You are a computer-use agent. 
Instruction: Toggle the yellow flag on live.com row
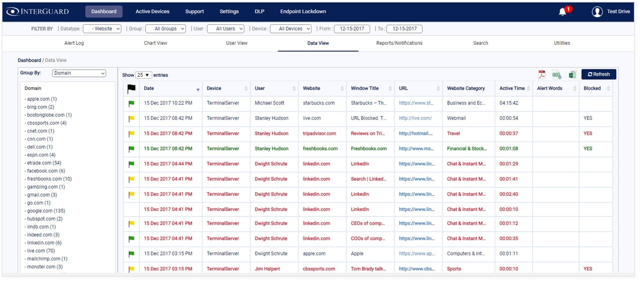point(131,119)
